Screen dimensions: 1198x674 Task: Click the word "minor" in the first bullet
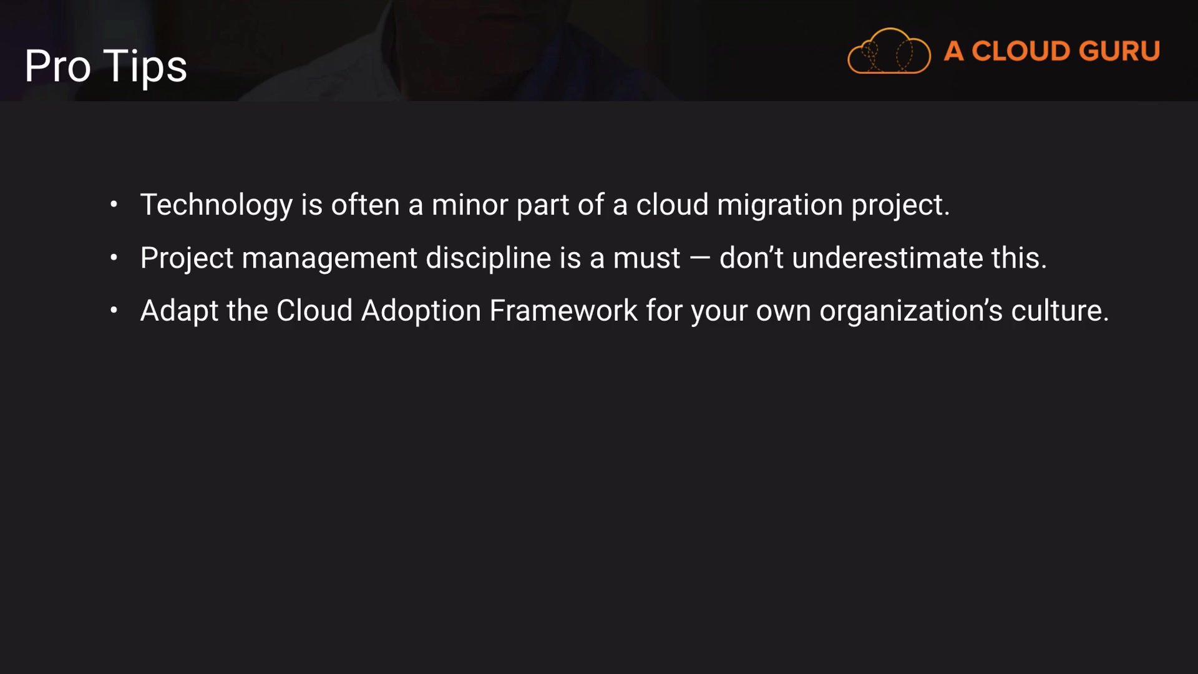click(470, 205)
